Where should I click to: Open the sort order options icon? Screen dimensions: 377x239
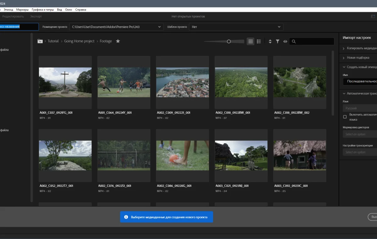(x=270, y=41)
